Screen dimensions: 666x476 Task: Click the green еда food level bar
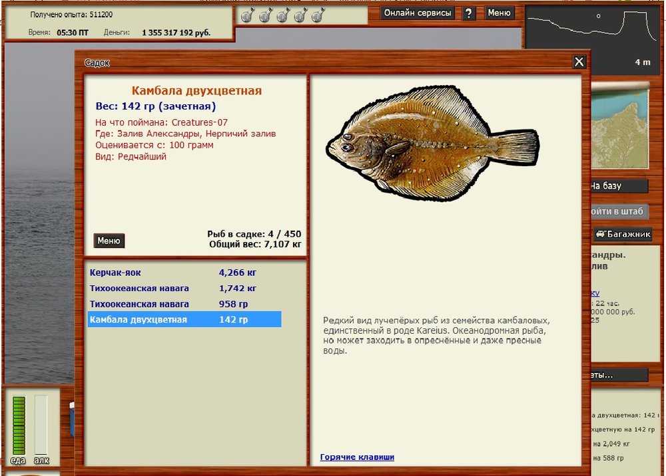pyautogui.click(x=19, y=425)
